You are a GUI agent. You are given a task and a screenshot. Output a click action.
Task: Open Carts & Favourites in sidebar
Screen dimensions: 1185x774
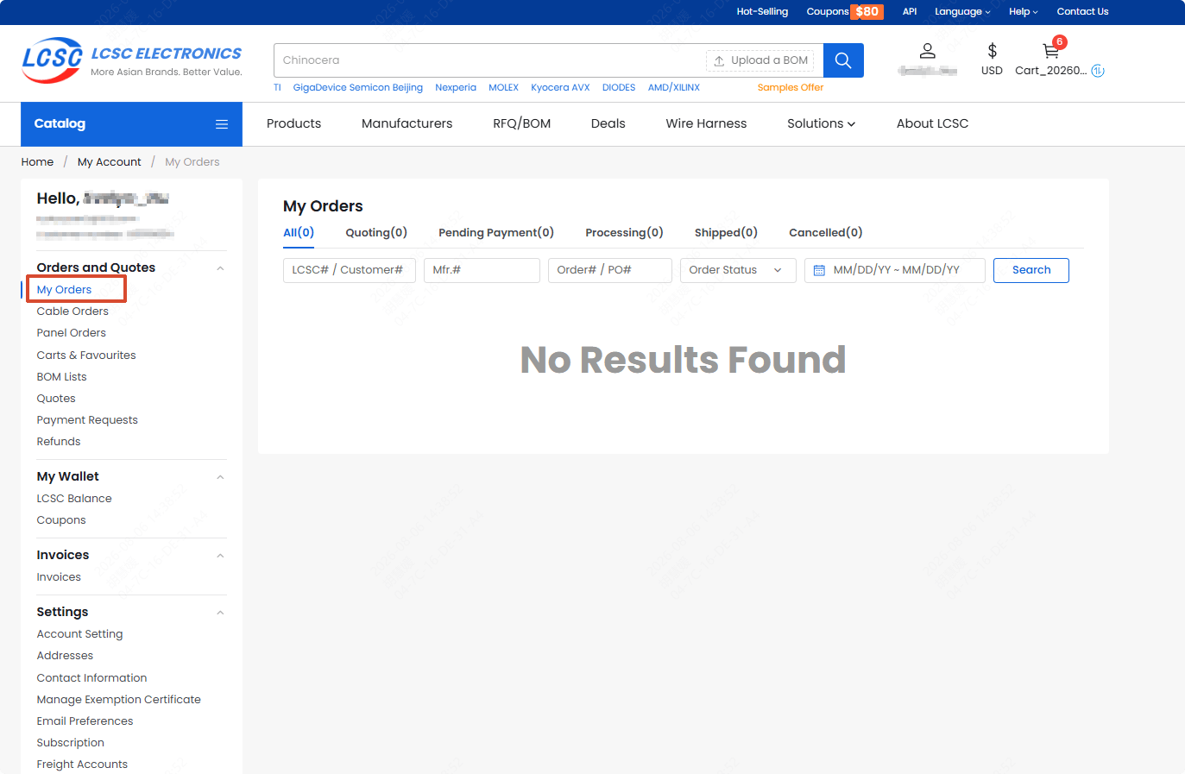[85, 356]
